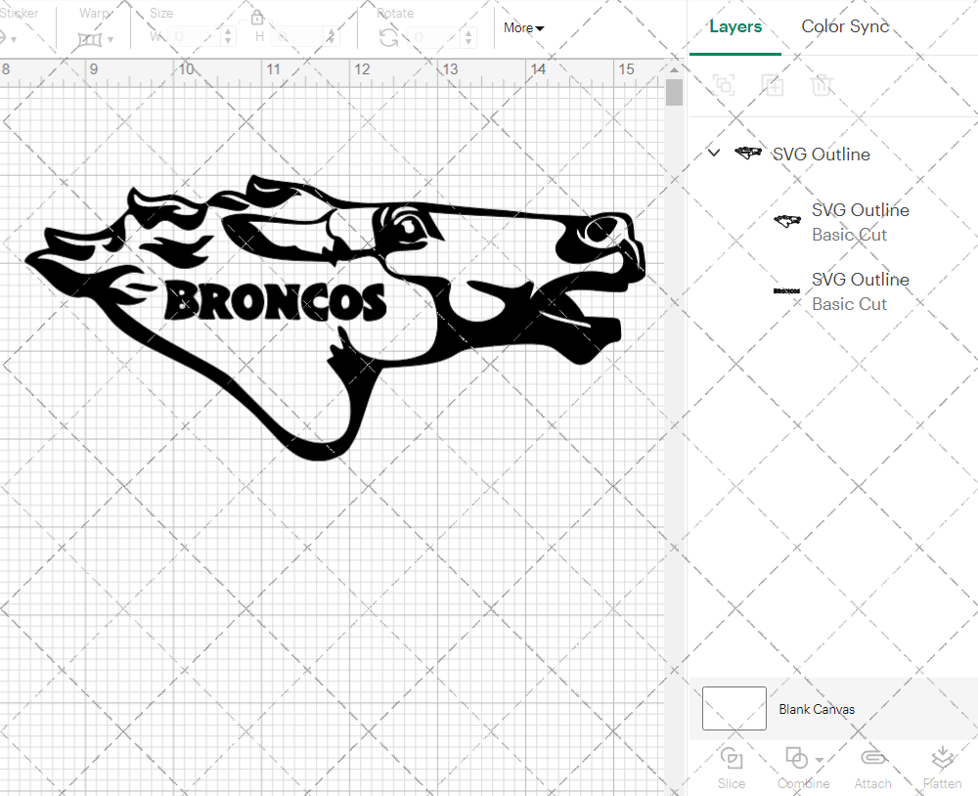The width and height of the screenshot is (978, 796).
Task: Click the group layers icon above the layers
Action: coord(724,85)
